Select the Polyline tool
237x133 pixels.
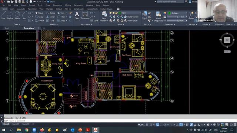point(10,16)
